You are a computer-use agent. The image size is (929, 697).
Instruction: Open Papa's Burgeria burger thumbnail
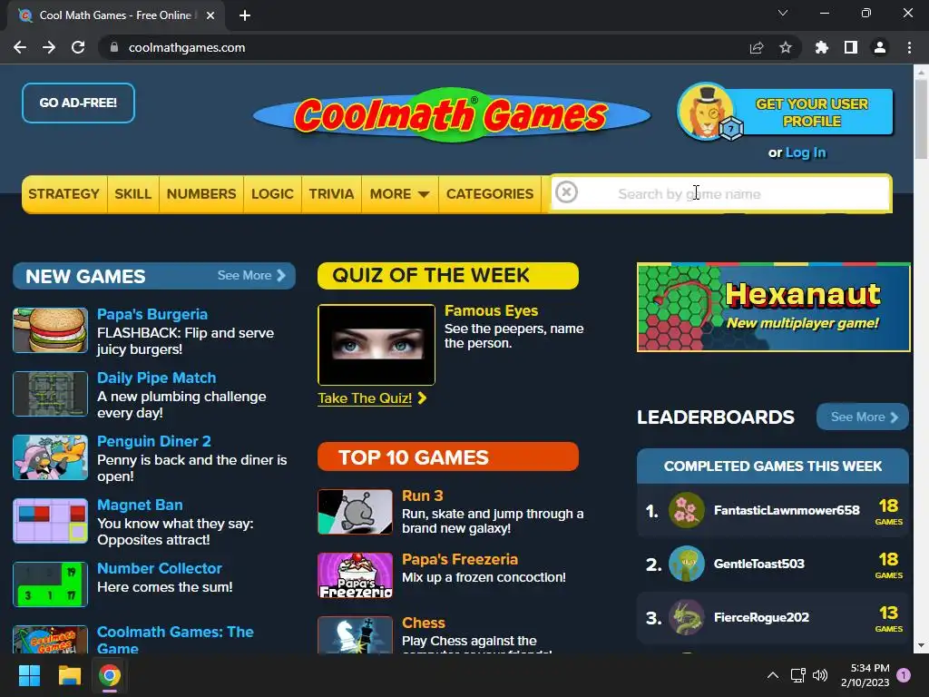coord(51,330)
